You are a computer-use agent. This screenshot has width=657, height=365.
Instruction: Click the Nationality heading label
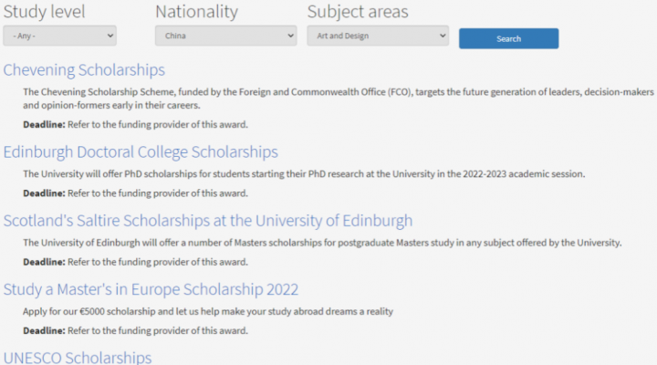click(196, 12)
